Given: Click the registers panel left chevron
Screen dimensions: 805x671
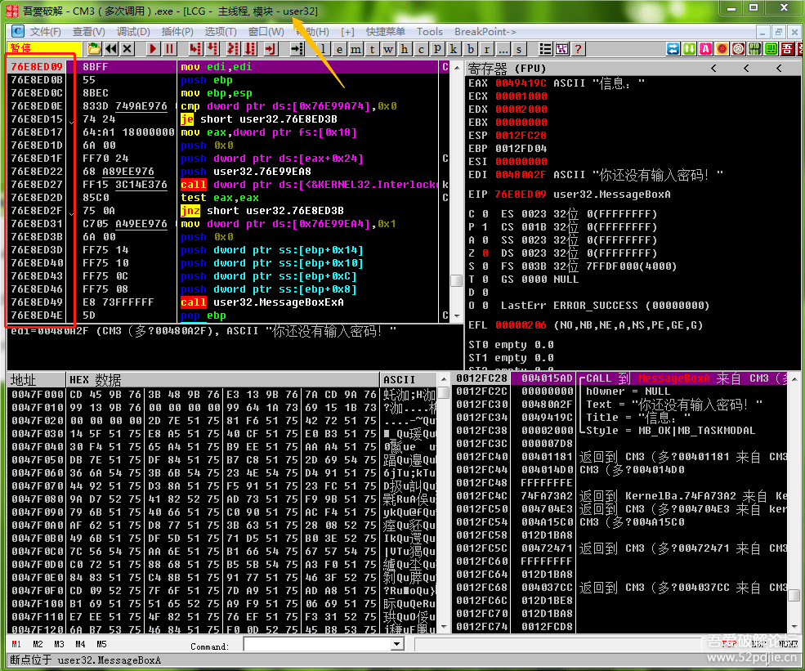Looking at the screenshot, I should point(713,69).
